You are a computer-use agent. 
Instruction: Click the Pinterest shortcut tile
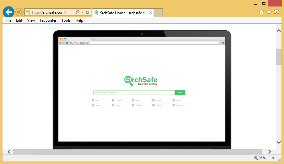click(x=161, y=105)
